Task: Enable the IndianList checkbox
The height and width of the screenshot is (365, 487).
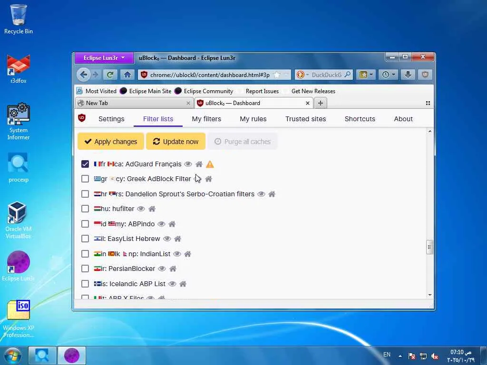Action: tap(85, 254)
